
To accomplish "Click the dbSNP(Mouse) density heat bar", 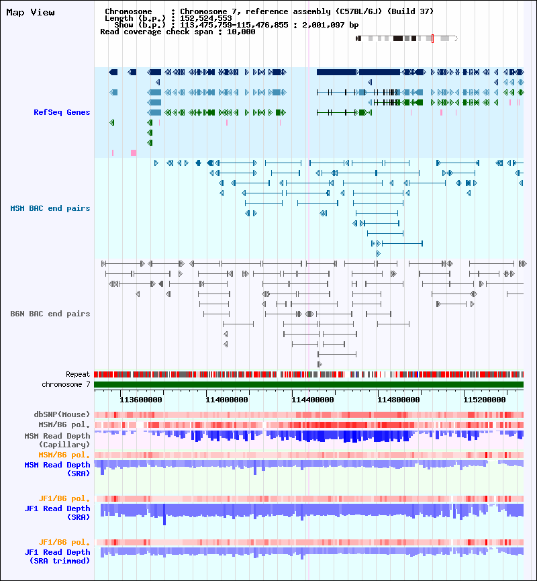I will (x=309, y=414).
